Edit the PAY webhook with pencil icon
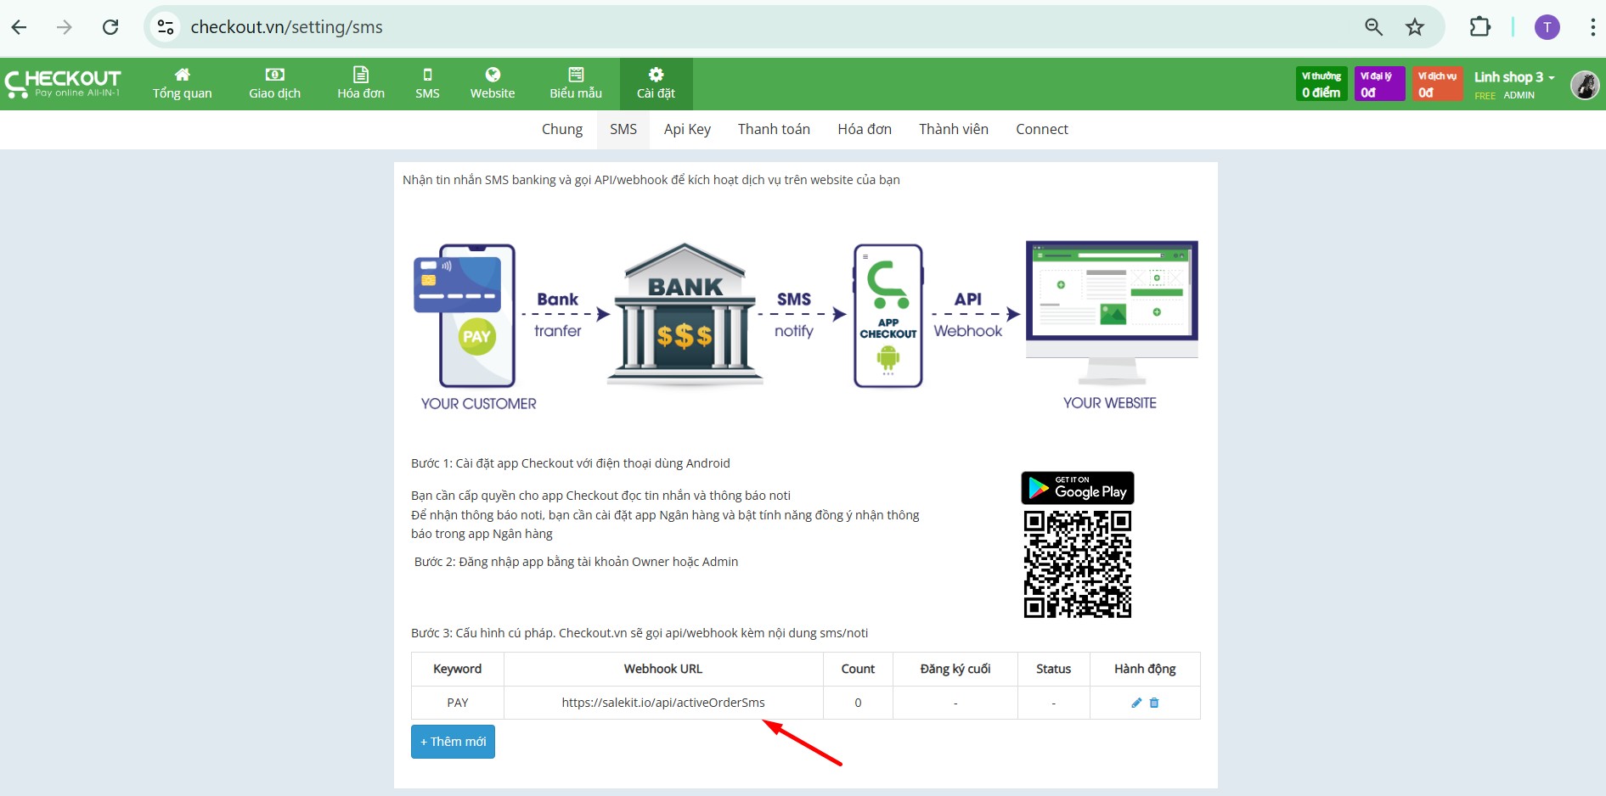This screenshot has height=796, width=1606. (x=1136, y=703)
